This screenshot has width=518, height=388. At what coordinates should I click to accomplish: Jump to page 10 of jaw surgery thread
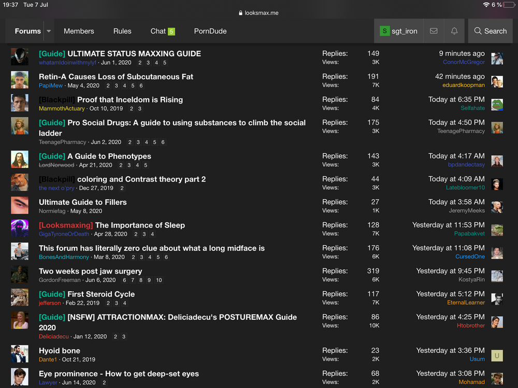[x=159, y=280]
